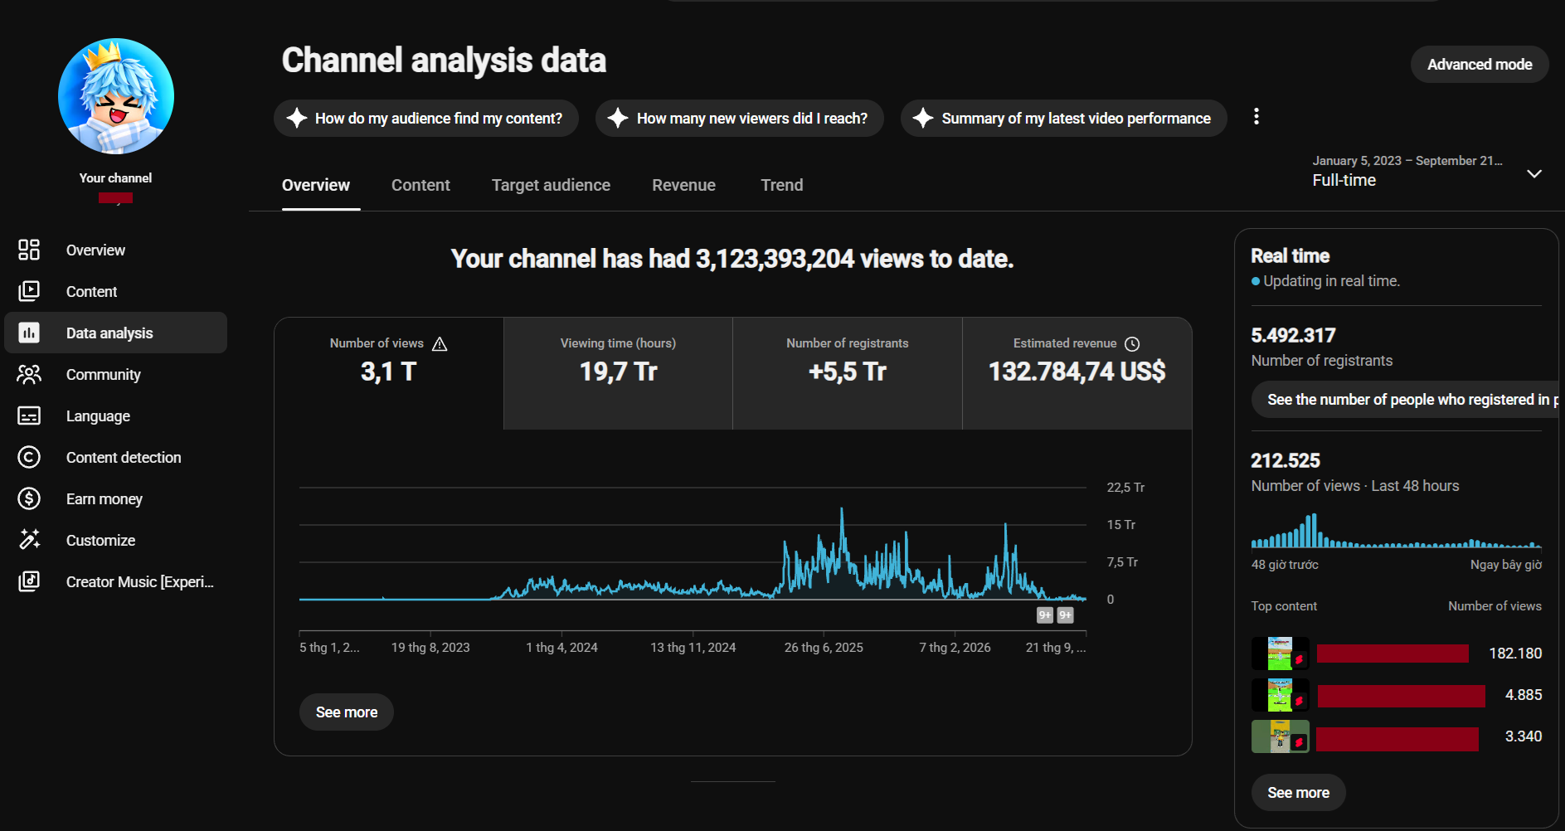This screenshot has height=831, width=1565.
Task: Select the Number of views metric card
Action: point(389,373)
